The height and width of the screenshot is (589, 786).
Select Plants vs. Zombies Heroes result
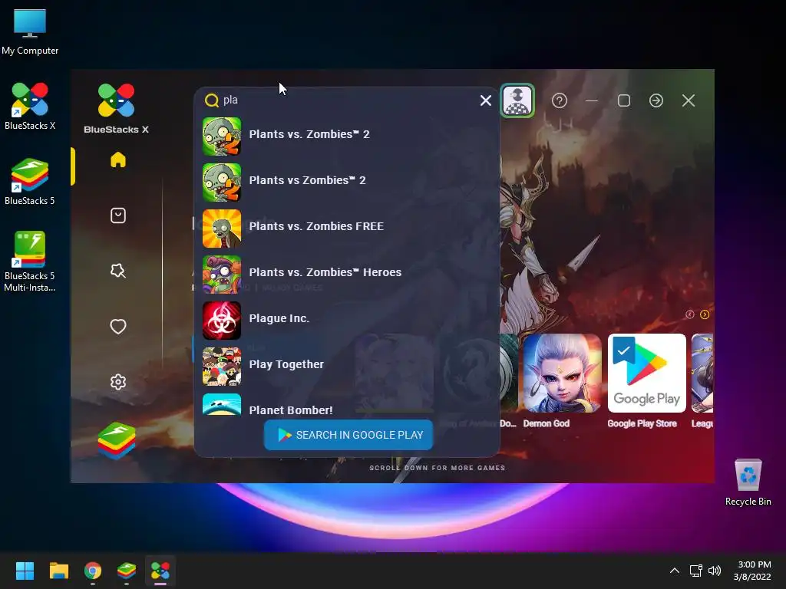[x=348, y=275]
